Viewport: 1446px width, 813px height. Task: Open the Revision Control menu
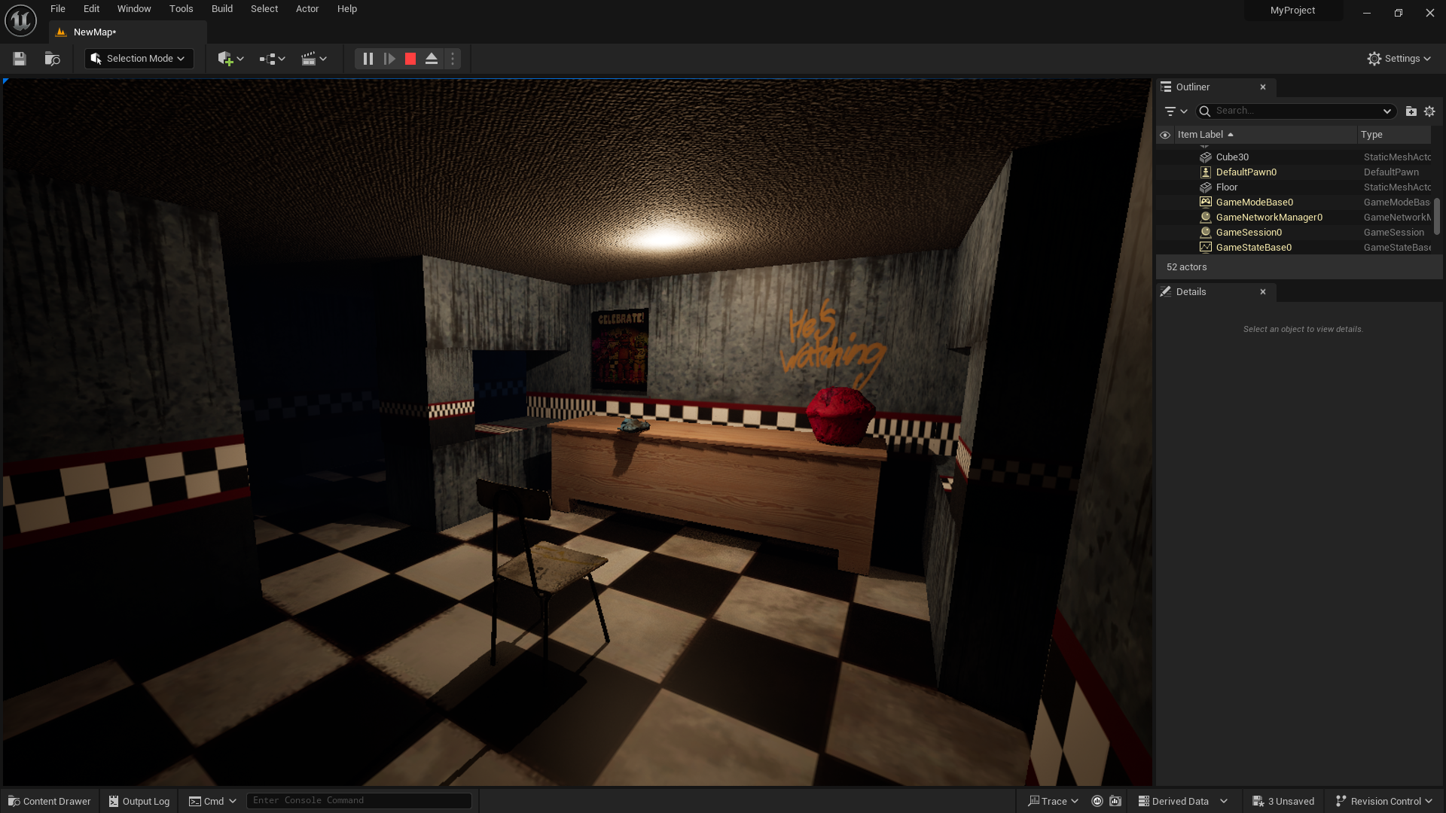pos(1383,801)
